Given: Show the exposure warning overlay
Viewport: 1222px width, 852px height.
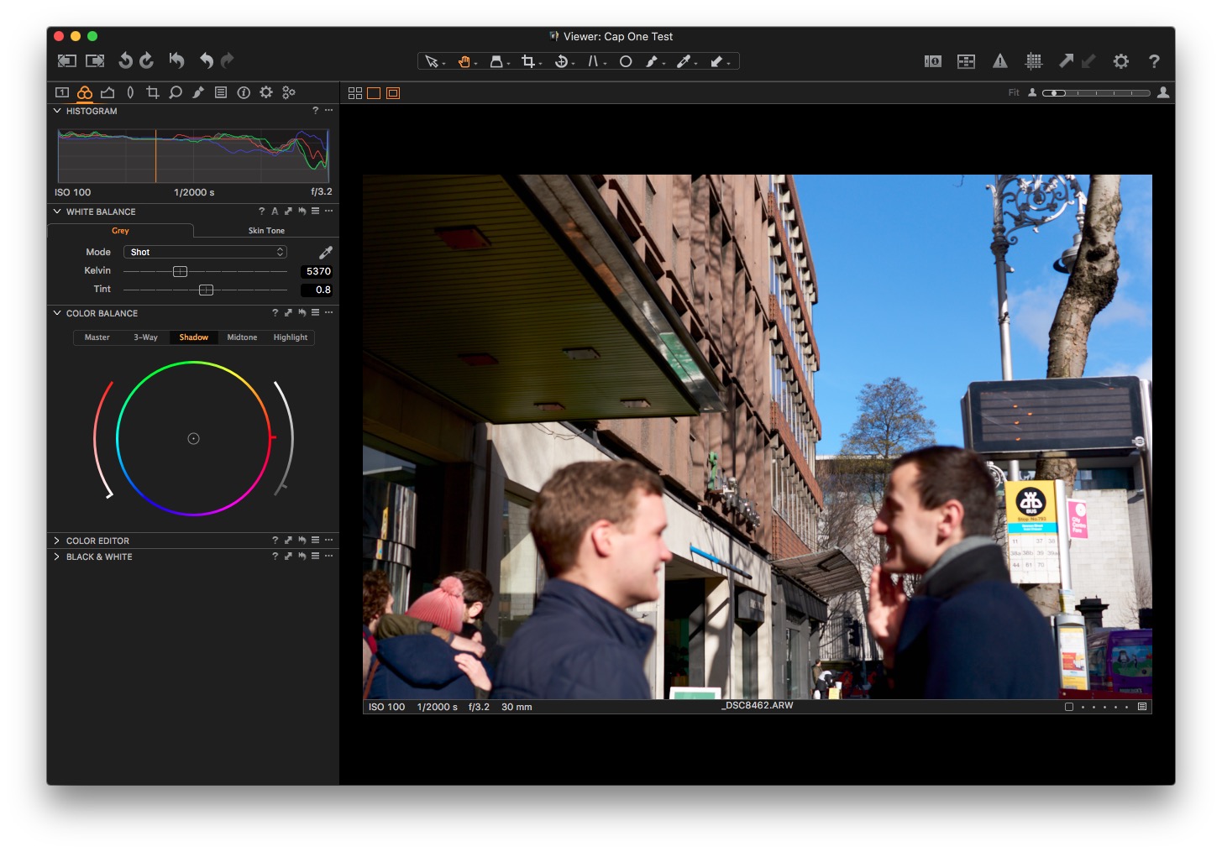Looking at the screenshot, I should tap(999, 60).
